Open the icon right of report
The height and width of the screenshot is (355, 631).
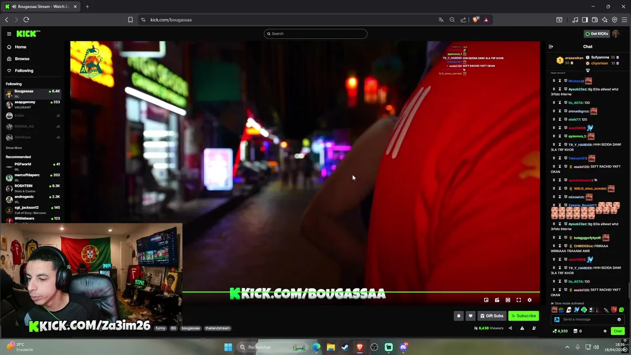[534, 328]
